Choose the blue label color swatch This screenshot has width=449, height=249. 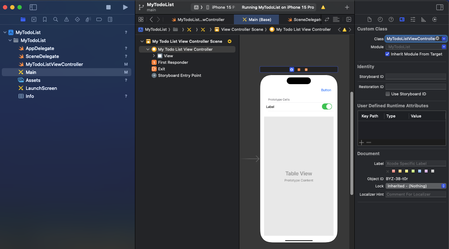[420, 171]
